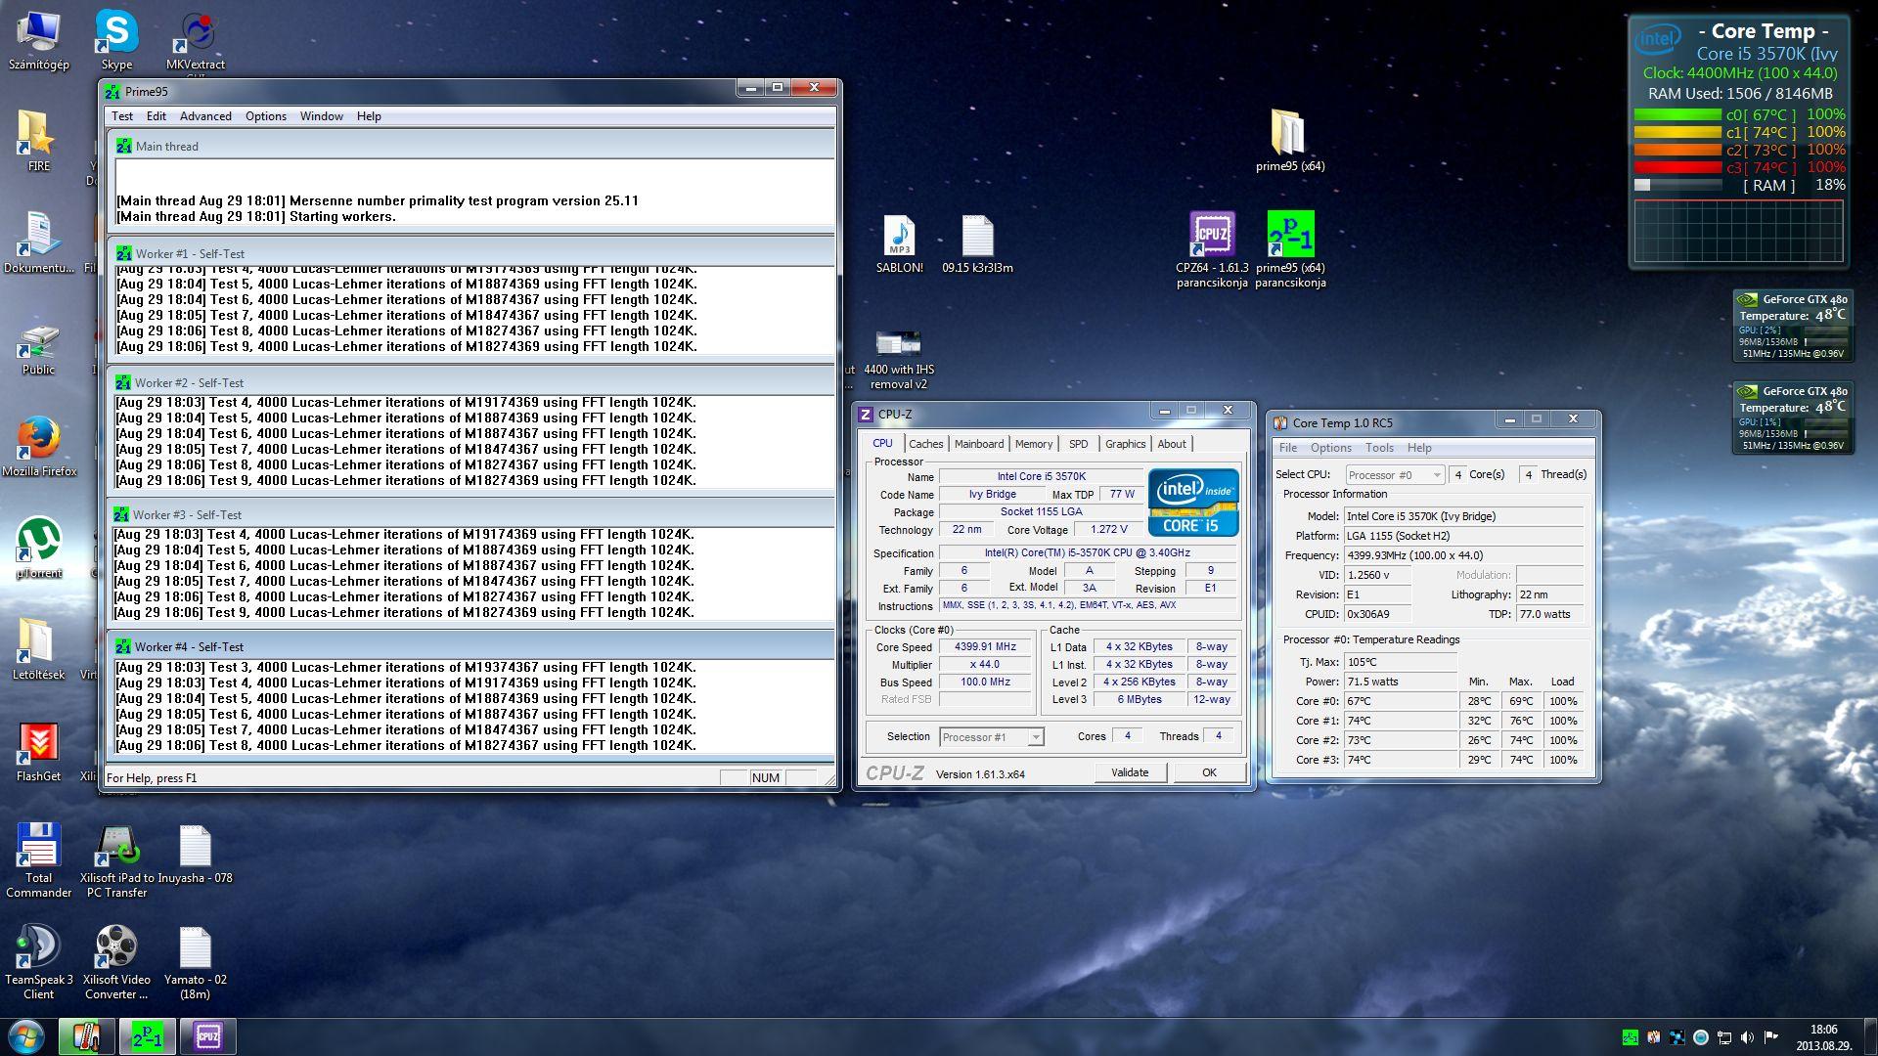Click Core Temp gadget c0 load bar
Screen dimensions: 1878x1056
[x=1677, y=115]
